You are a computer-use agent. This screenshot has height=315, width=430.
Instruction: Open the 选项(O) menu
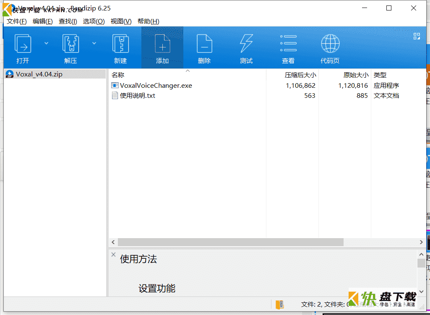94,21
